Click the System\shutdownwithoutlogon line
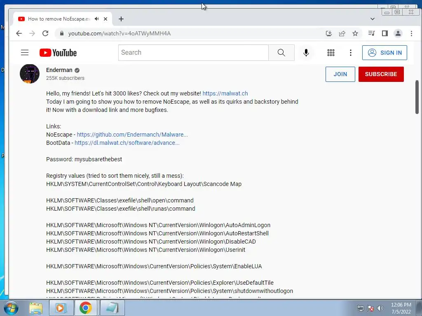This screenshot has height=316, width=422. (169, 291)
